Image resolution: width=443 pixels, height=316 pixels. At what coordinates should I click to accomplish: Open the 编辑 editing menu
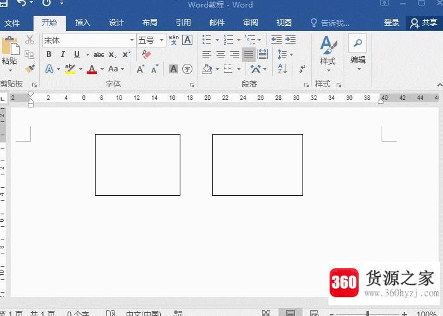pyautogui.click(x=358, y=52)
